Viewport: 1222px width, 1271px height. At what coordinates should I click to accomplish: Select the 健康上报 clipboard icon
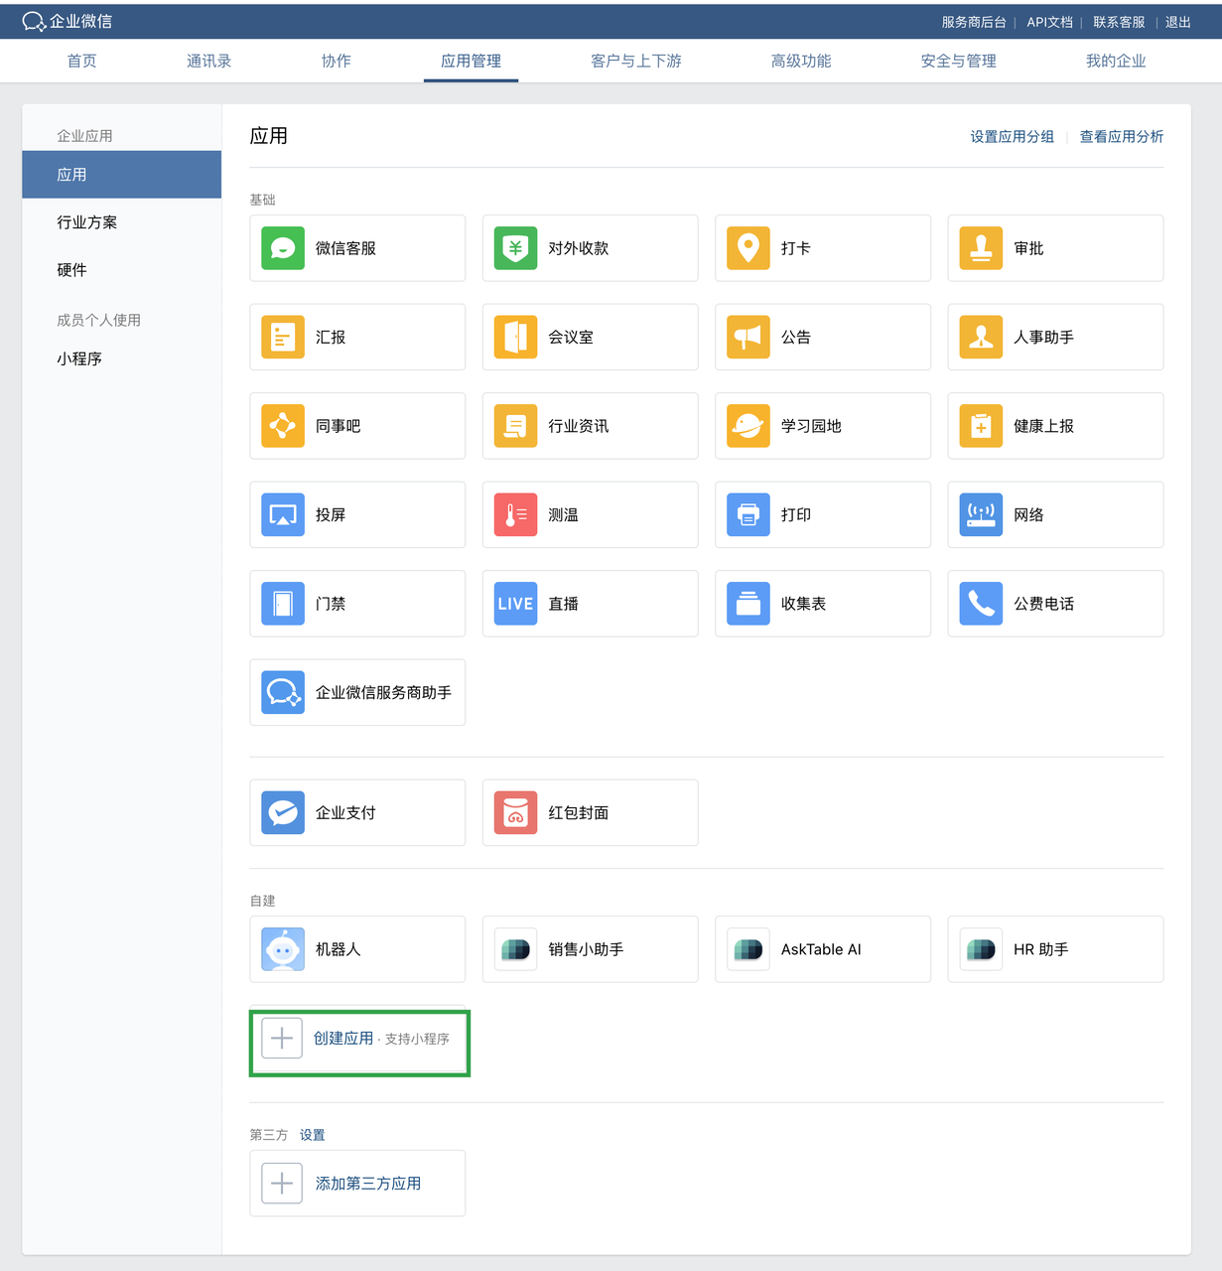tap(981, 426)
